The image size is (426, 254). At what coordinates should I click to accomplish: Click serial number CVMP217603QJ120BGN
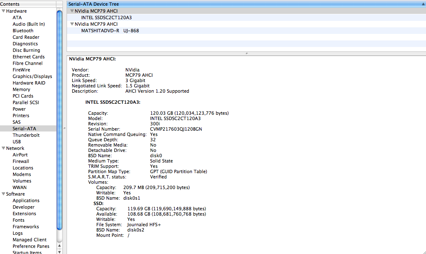[176, 129]
